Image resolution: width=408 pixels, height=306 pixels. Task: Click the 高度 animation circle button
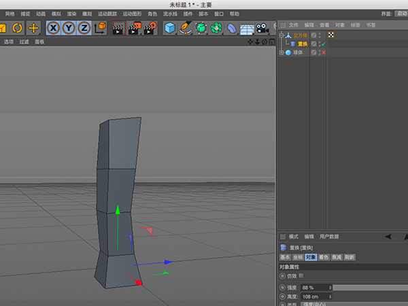tap(282, 296)
